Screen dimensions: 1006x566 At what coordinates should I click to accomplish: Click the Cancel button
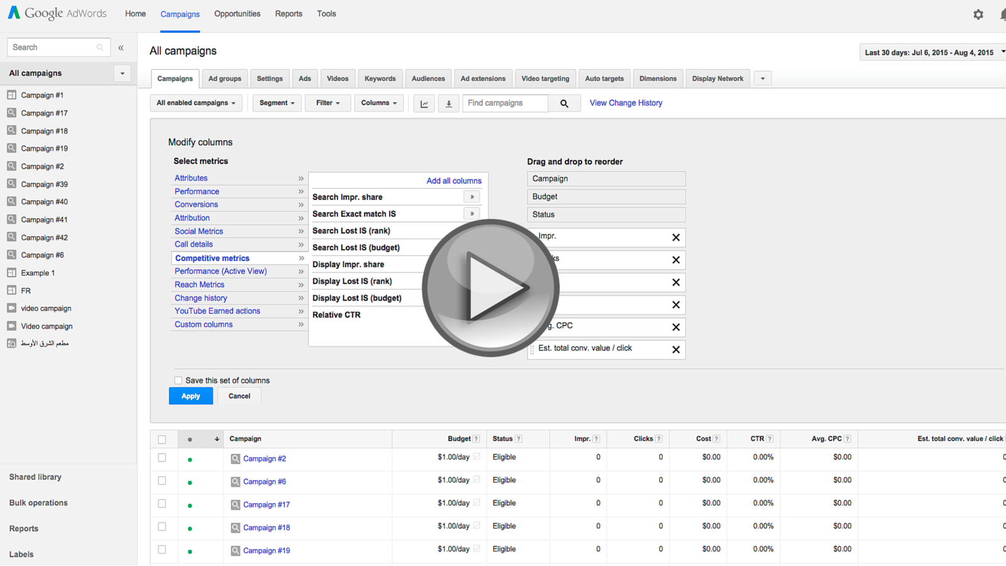coord(239,396)
